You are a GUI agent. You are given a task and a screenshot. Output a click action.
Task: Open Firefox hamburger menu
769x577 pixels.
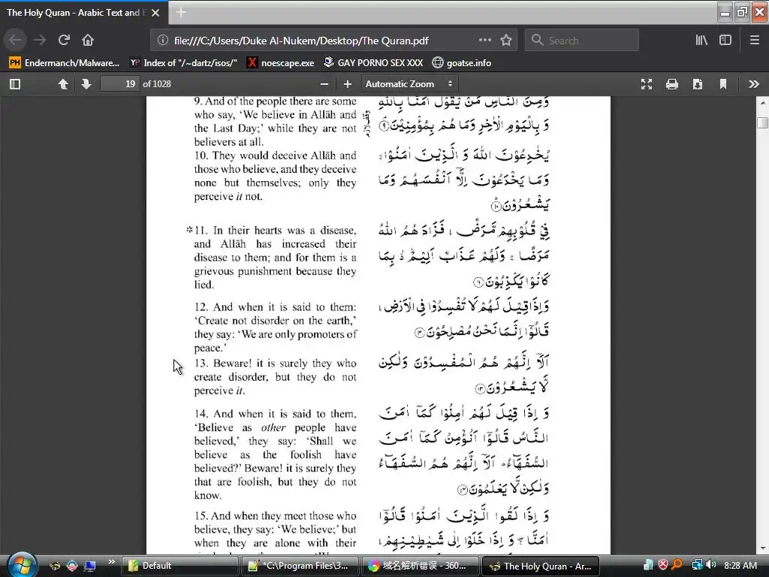click(x=755, y=41)
